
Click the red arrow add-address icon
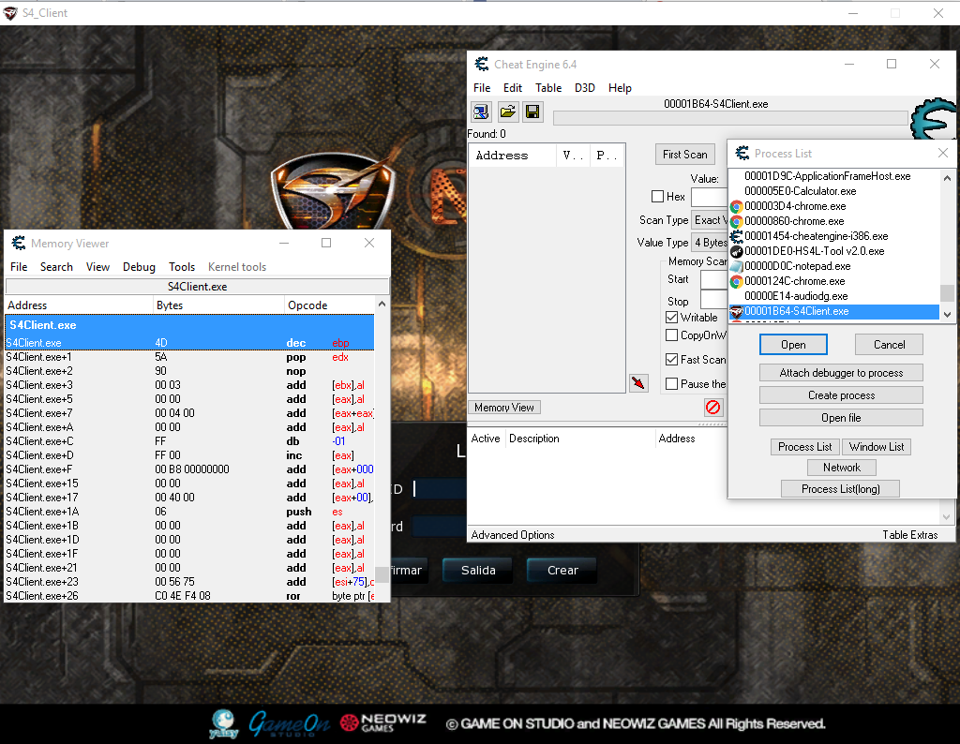[x=638, y=383]
